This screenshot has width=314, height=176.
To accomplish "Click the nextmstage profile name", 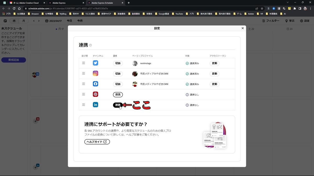I will point(145,63).
